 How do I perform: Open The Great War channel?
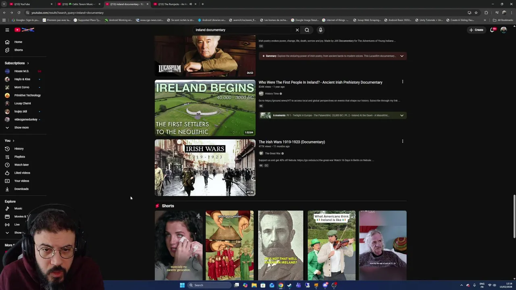click(273, 153)
